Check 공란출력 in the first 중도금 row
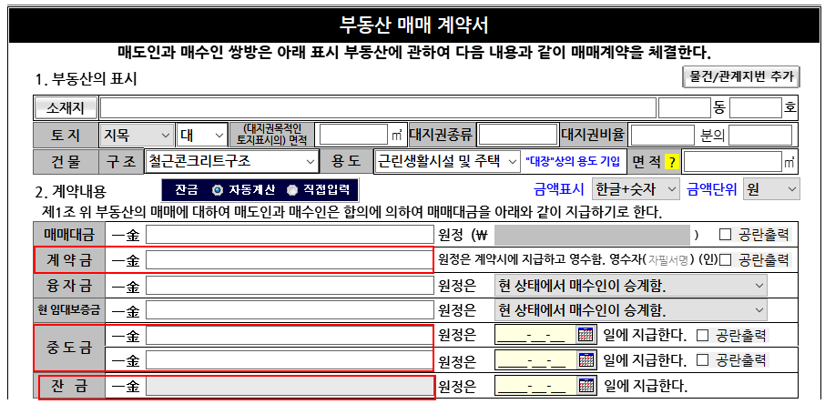The height and width of the screenshot is (414, 825). 702,335
